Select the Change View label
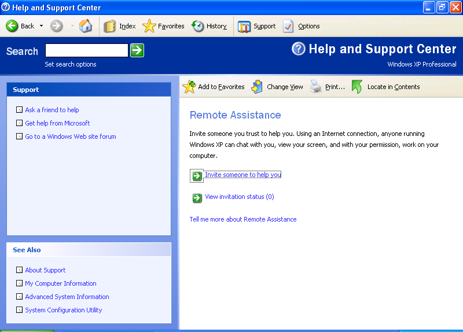Screen dimensions: 463x332 click(285, 87)
